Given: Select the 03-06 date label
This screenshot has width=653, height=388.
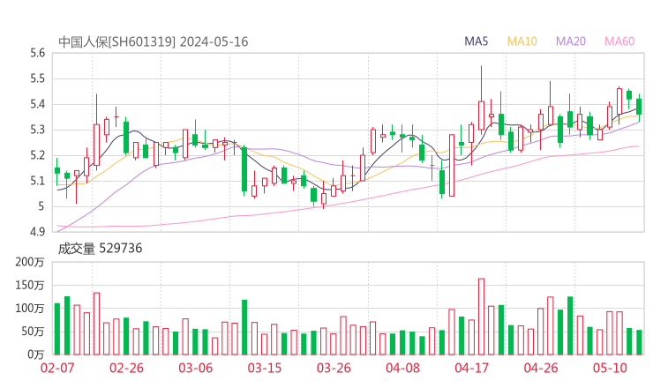Looking at the screenshot, I should (195, 368).
